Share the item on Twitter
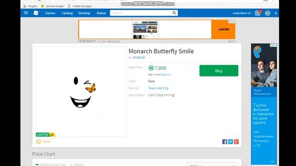 230,142
